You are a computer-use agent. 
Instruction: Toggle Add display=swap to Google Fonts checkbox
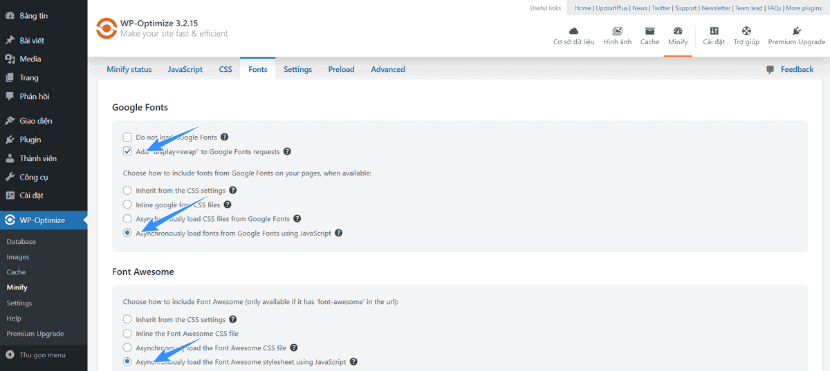point(127,152)
